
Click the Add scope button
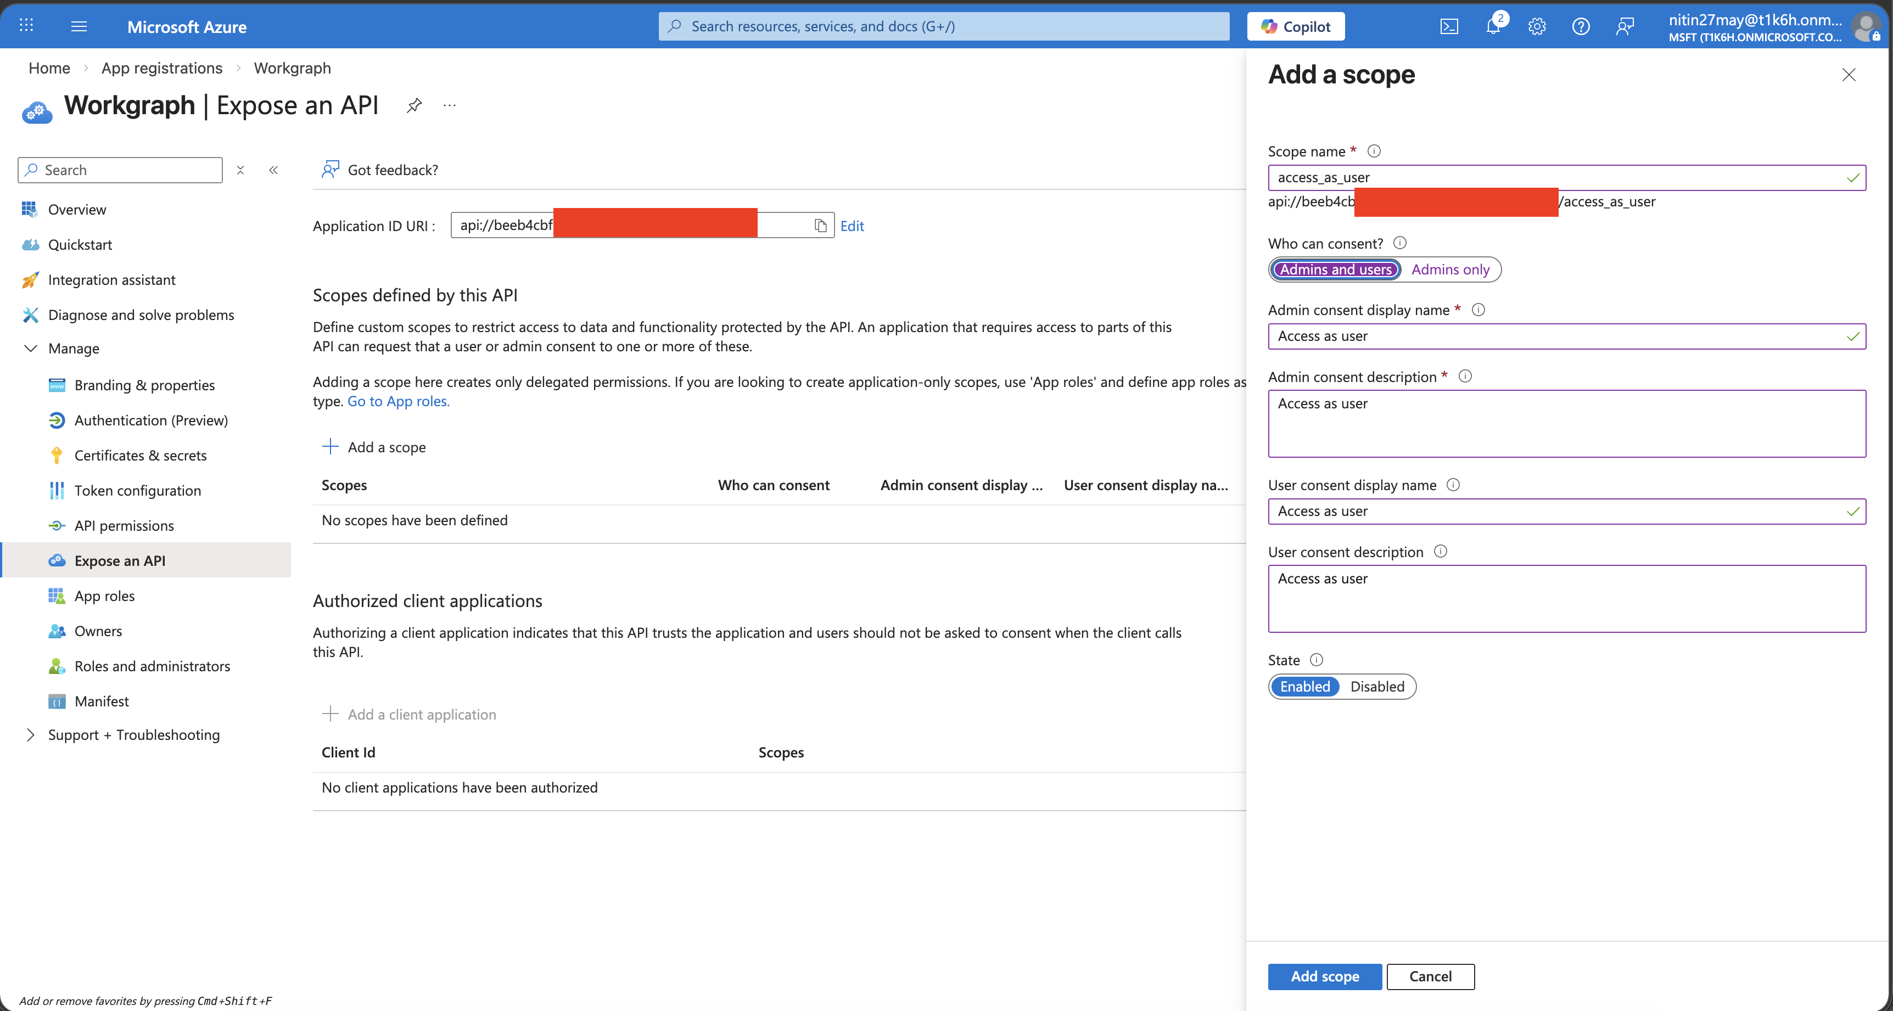1324,976
